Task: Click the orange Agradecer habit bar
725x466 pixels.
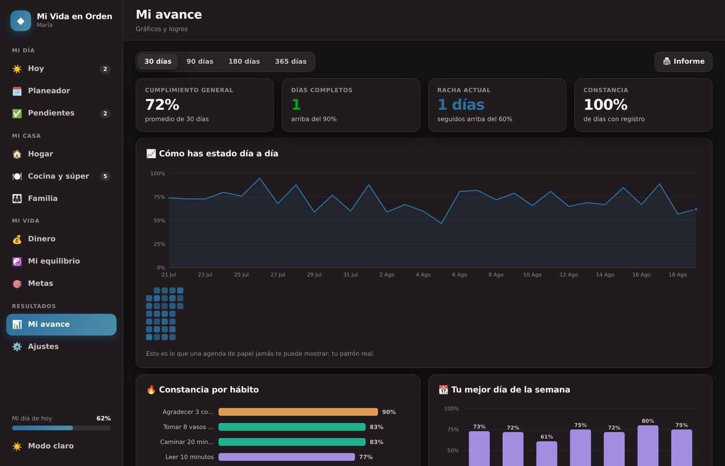Action: click(298, 412)
